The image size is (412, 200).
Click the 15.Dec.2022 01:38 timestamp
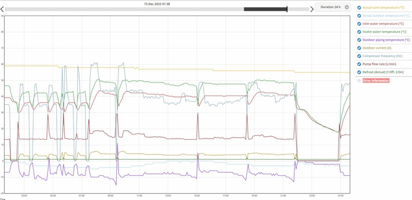click(x=157, y=4)
